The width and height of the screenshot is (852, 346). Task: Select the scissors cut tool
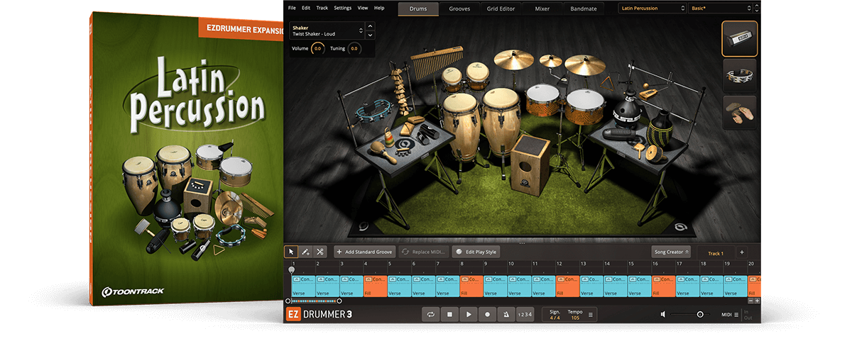point(320,252)
